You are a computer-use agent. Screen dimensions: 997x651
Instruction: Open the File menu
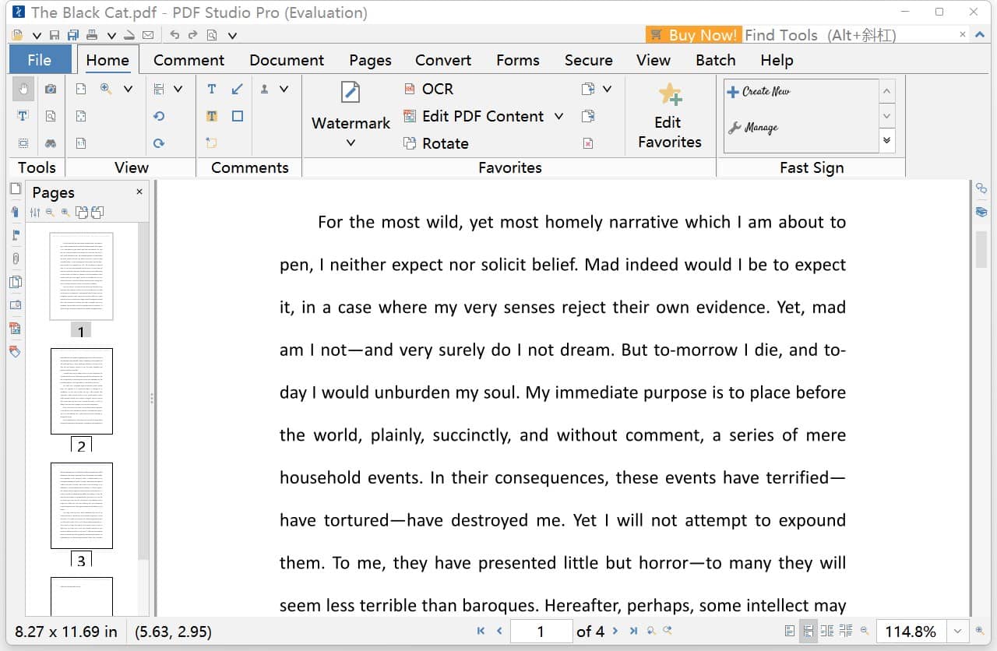[39, 60]
